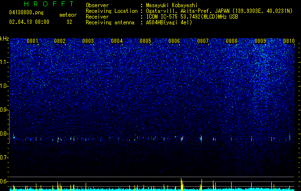Viewport: 301px width, 191px height.
Task: Click the 0810 time marker
Action: (x=289, y=41)
